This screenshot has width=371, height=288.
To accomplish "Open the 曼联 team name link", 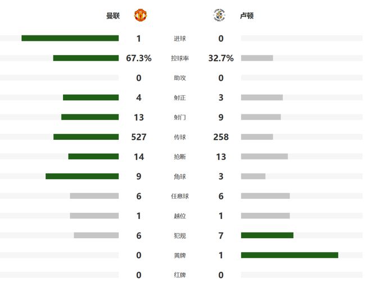I will click(113, 16).
